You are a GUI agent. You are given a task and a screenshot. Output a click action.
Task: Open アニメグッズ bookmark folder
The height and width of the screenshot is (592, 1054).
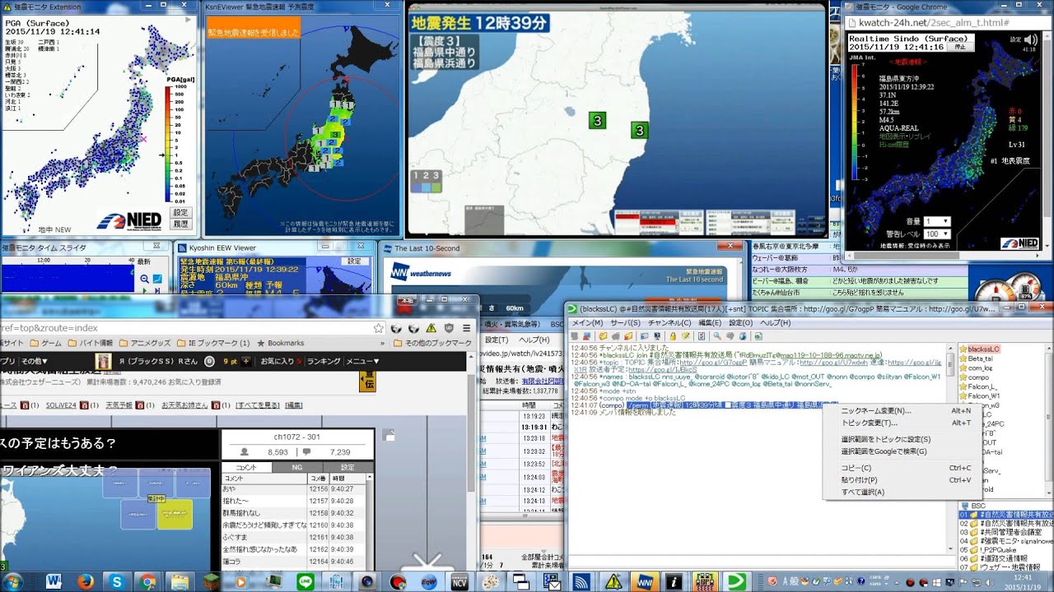[145, 343]
